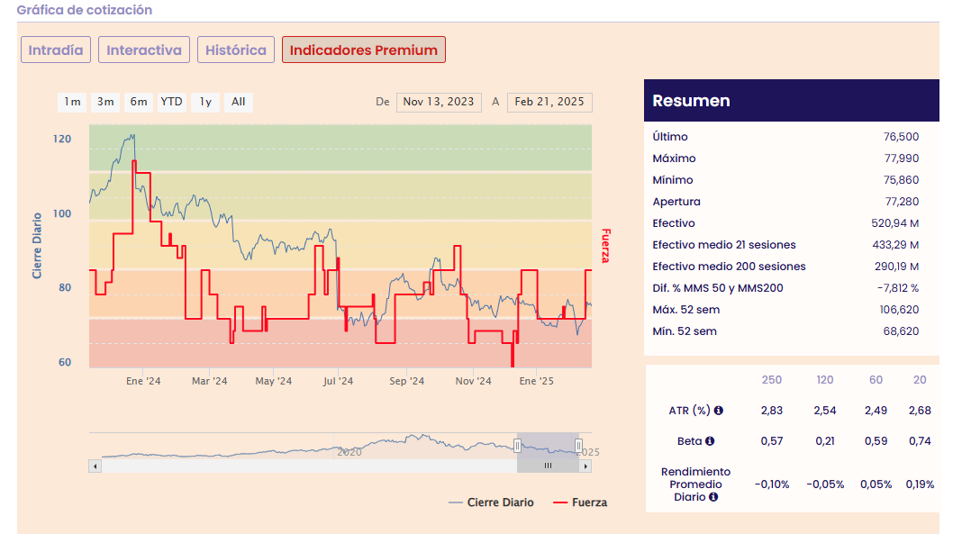The height and width of the screenshot is (534, 953).
Task: Click right arrow of chart navigator scrollbar
Action: (586, 466)
